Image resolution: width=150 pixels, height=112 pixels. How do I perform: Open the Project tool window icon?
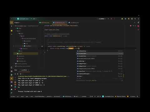12,23
